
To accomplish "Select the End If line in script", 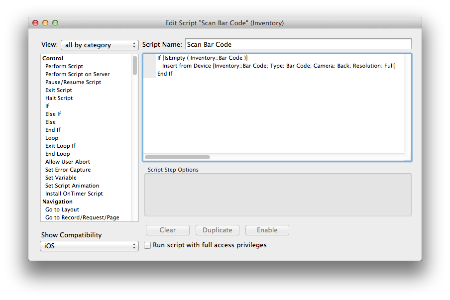I will [165, 74].
